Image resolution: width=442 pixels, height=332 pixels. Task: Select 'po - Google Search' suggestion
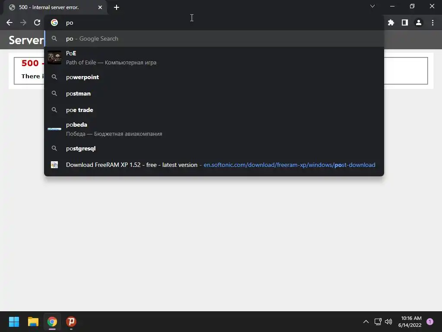tap(214, 38)
